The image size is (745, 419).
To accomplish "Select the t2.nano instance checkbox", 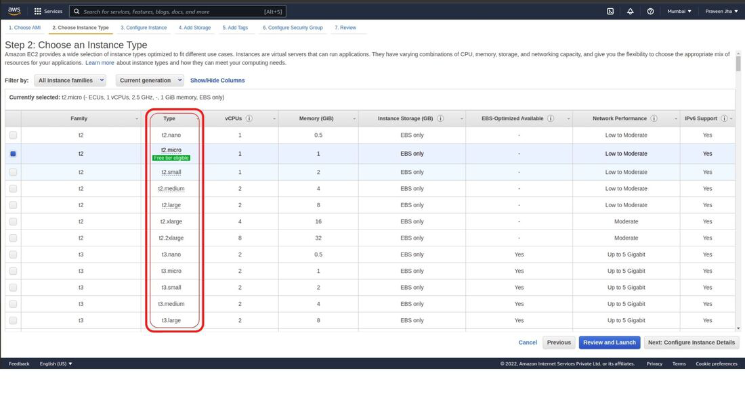I will point(13,135).
